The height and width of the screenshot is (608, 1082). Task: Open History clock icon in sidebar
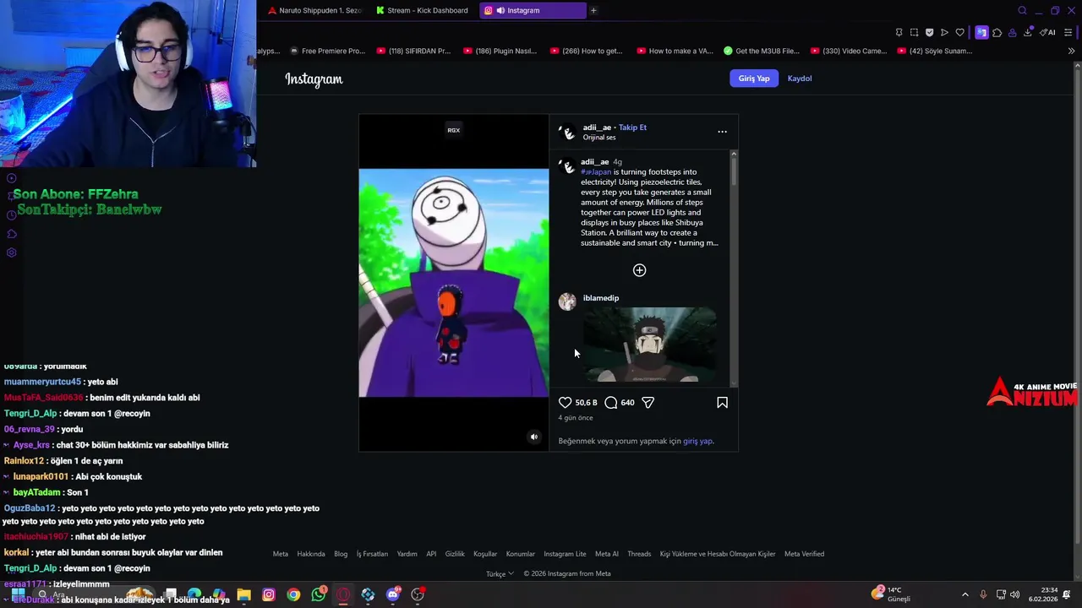click(x=12, y=215)
